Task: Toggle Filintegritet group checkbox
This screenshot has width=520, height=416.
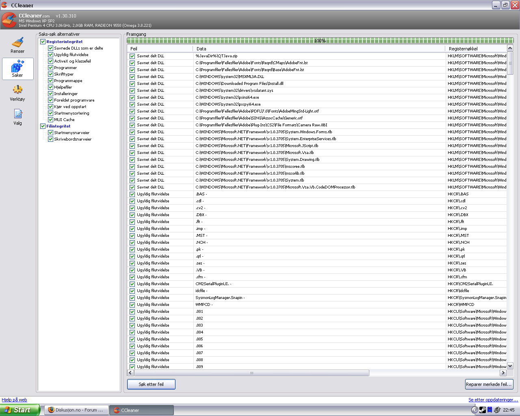Action: coord(43,126)
